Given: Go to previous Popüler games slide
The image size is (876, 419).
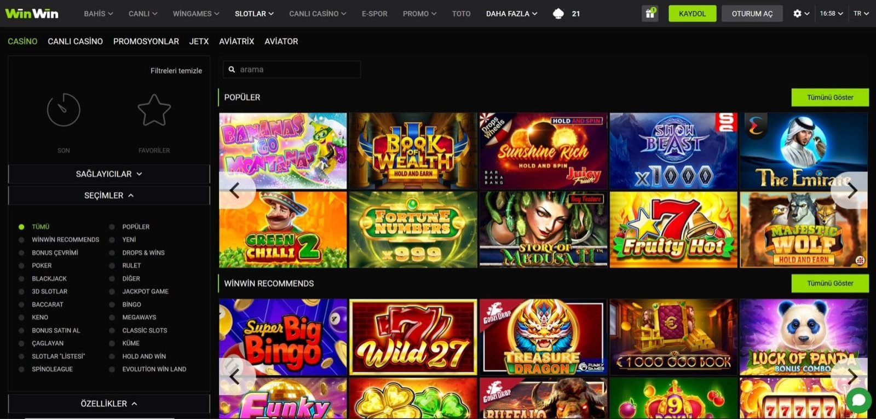Looking at the screenshot, I should pos(235,191).
